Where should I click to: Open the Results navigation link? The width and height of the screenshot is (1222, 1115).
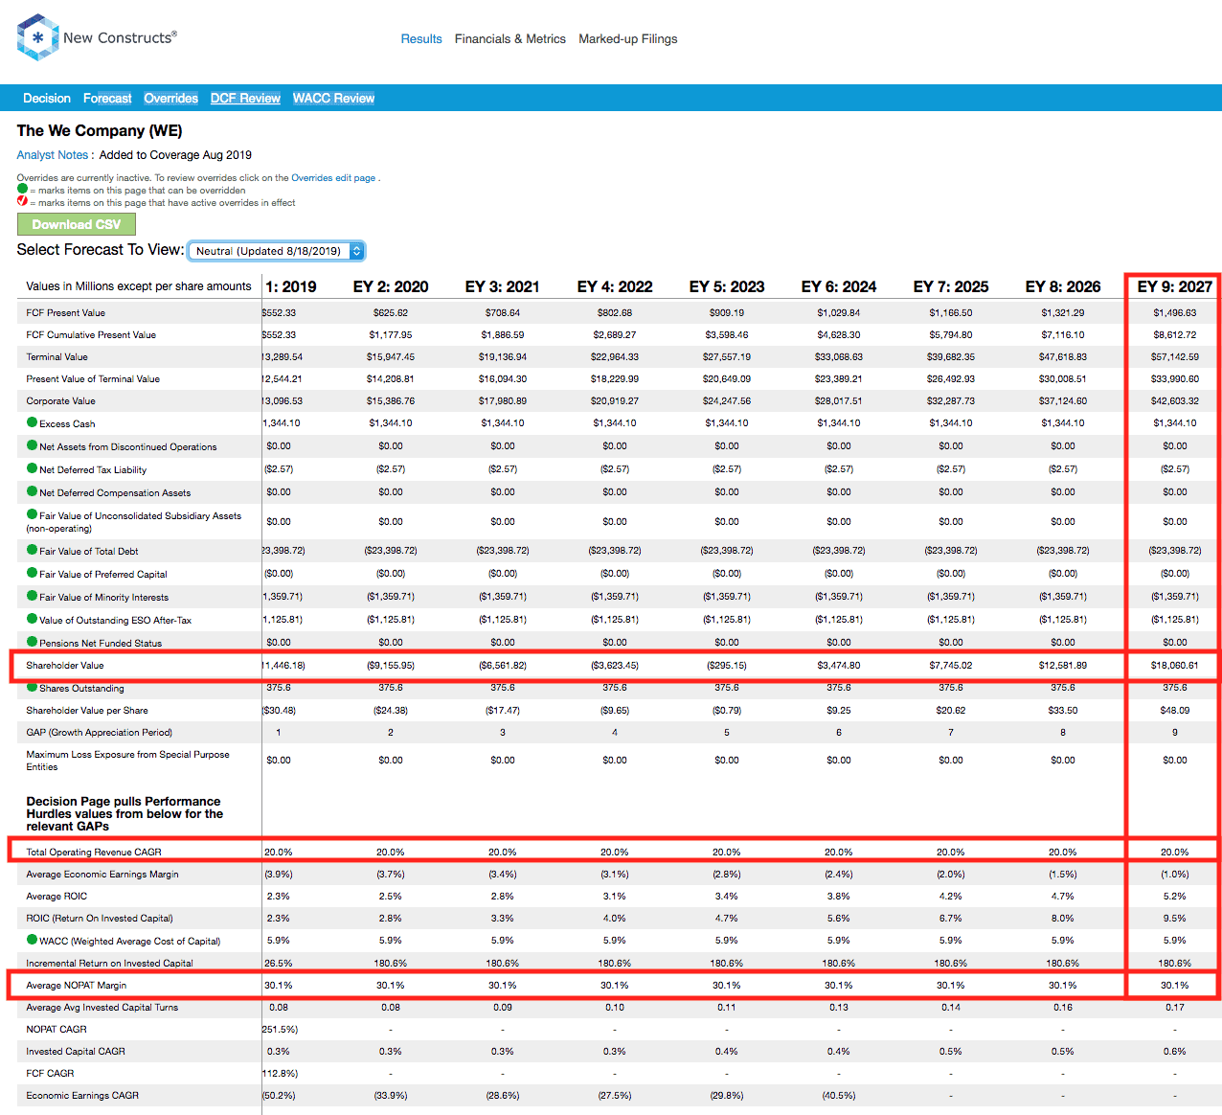tap(421, 39)
